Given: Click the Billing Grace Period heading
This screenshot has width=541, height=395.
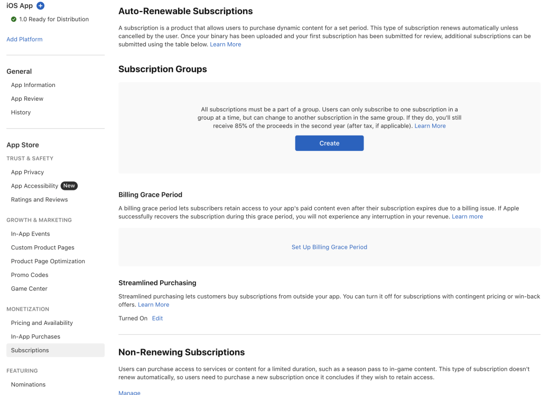Looking at the screenshot, I should pyautogui.click(x=151, y=195).
